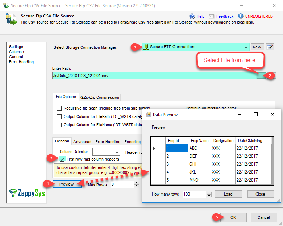The image size is (283, 226).
Task: Click the Enter Path input field
Action: 154,76
